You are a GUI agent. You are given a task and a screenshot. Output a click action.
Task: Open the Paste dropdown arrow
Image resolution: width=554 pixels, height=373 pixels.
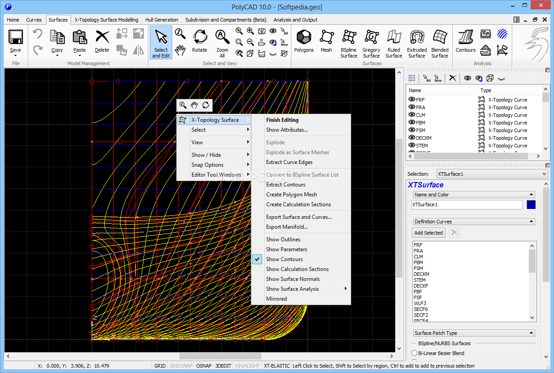tap(80, 56)
